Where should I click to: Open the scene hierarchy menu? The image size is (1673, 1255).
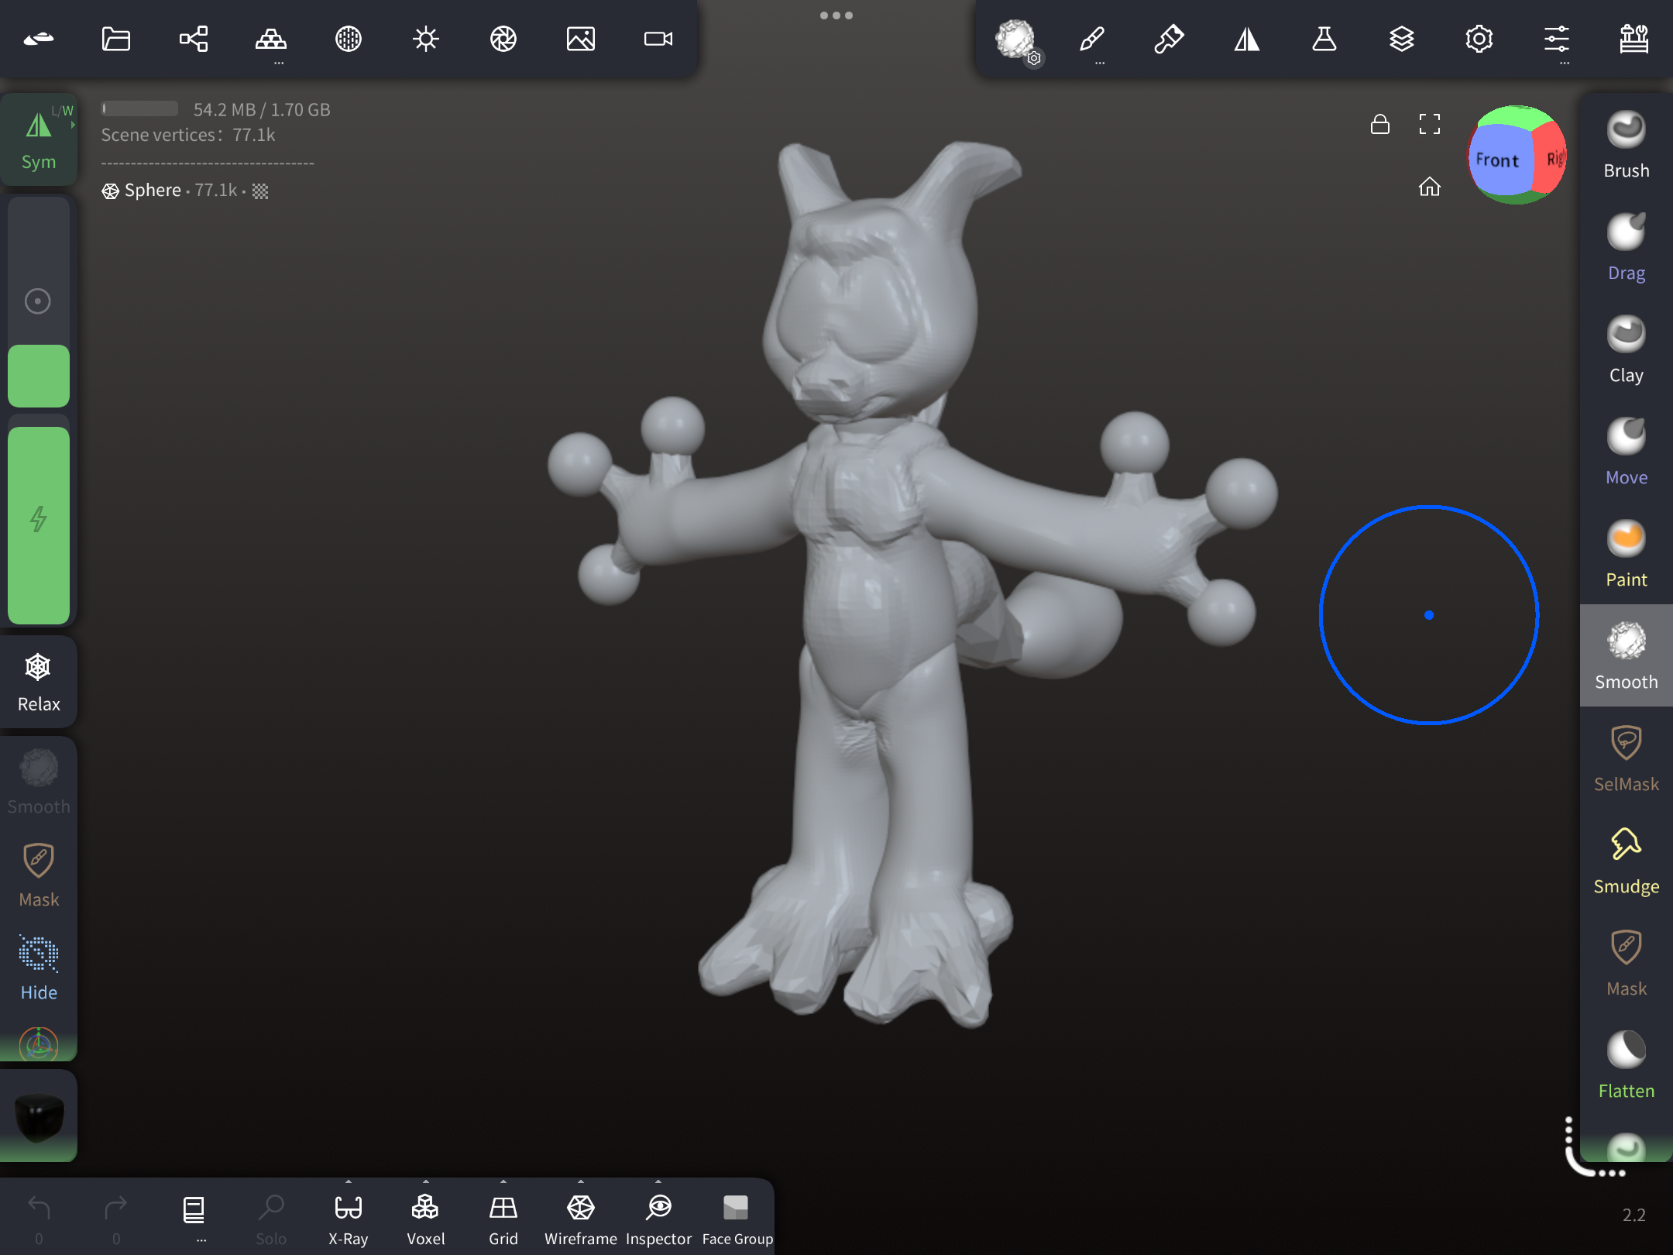[194, 39]
